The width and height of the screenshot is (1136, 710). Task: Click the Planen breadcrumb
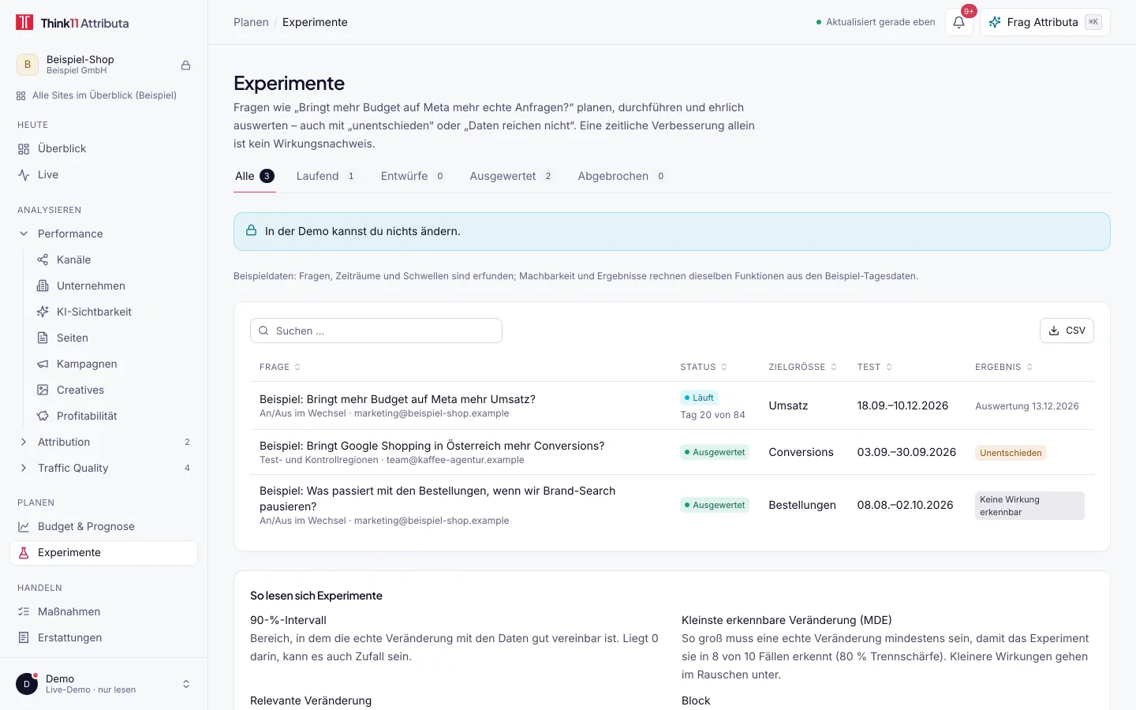[x=251, y=22]
